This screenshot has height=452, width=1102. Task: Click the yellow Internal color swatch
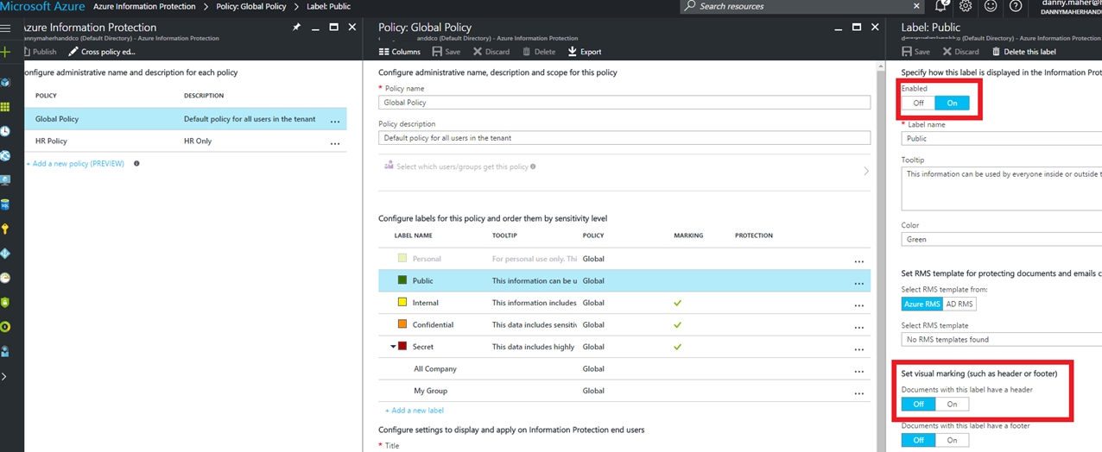click(402, 302)
